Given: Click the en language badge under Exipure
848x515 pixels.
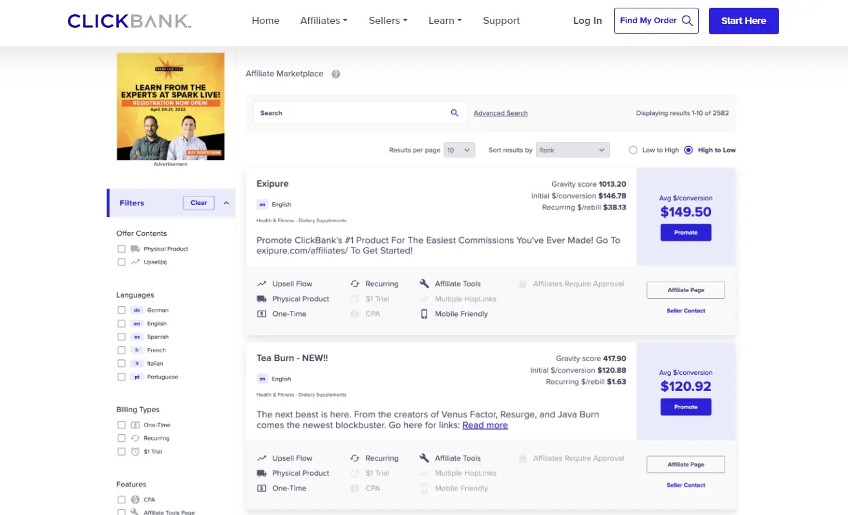Looking at the screenshot, I should (x=262, y=204).
